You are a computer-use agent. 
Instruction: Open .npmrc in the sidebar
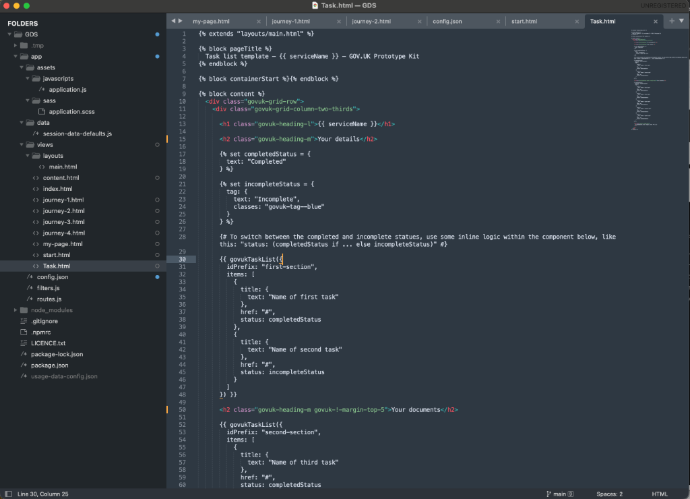click(41, 332)
